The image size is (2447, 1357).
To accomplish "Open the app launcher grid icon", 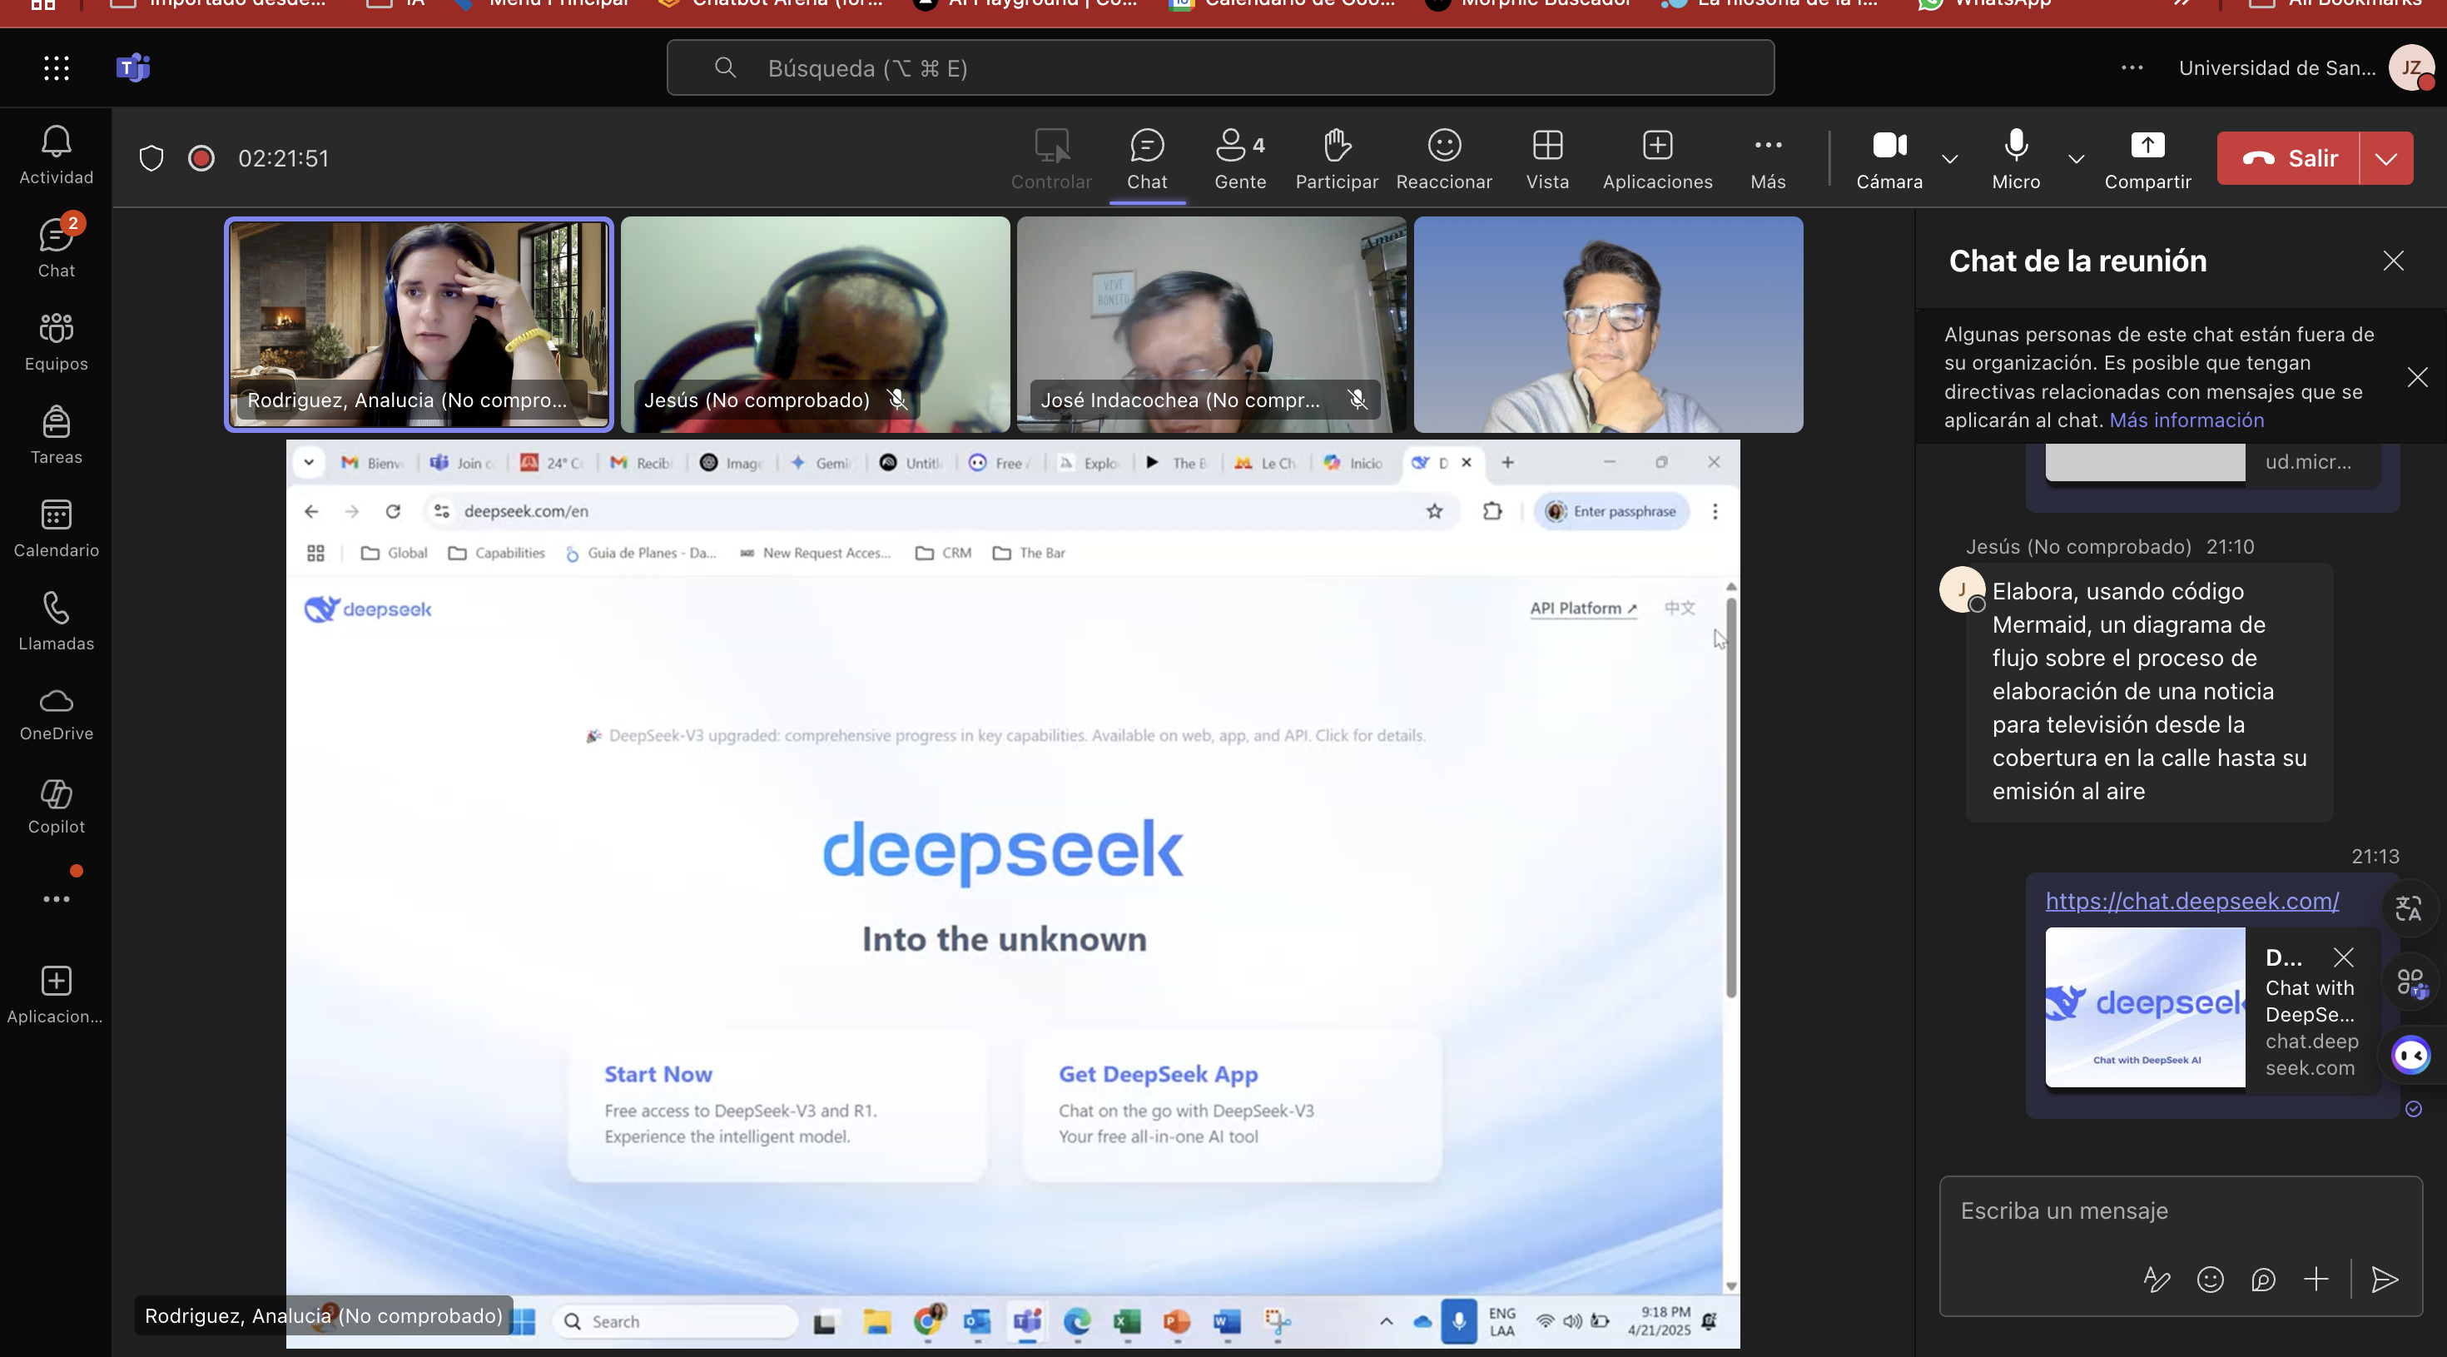I will pos(56,67).
